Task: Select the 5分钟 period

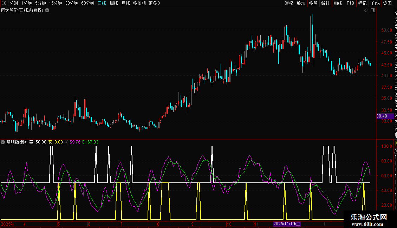Action: tap(40, 3)
